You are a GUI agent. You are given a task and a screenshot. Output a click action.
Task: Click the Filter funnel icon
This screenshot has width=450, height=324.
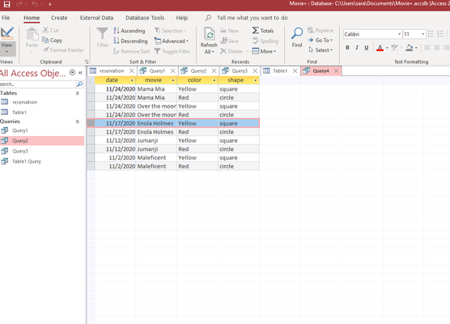tap(102, 34)
